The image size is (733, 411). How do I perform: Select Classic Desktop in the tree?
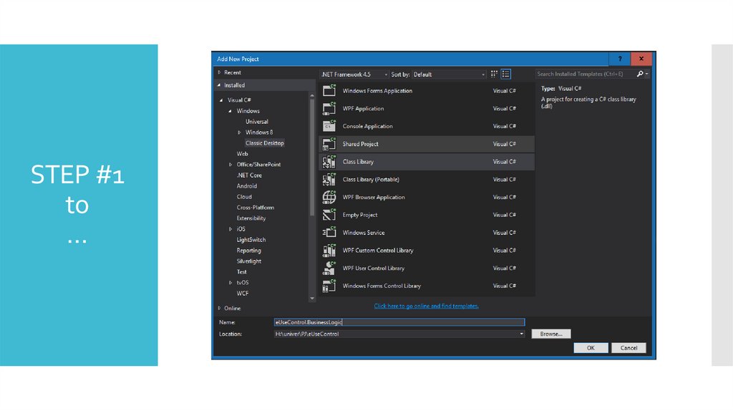tap(264, 143)
